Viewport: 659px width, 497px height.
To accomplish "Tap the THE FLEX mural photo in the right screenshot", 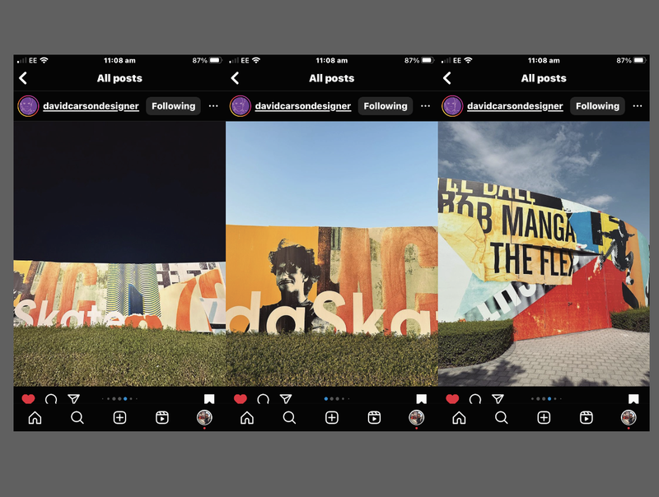I will pos(544,253).
